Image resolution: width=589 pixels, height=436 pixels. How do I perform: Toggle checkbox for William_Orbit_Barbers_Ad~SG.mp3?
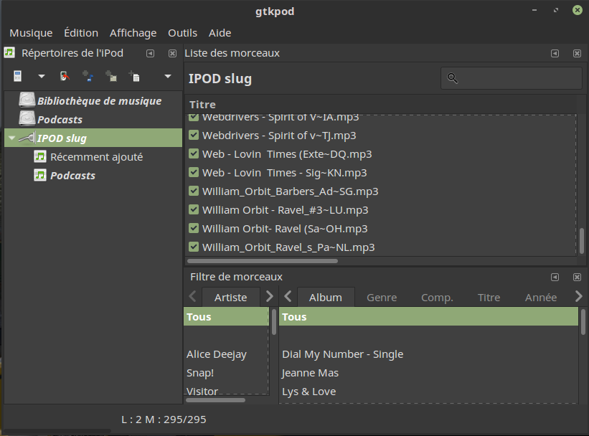[x=193, y=191]
